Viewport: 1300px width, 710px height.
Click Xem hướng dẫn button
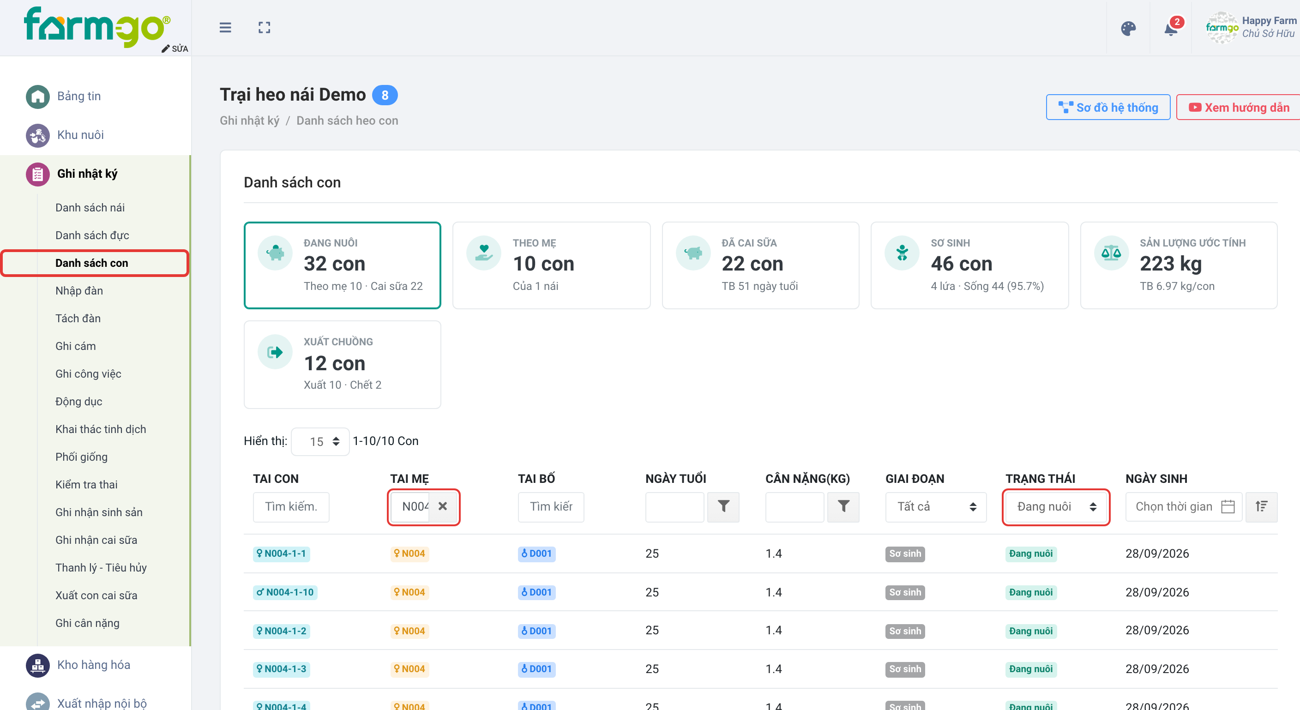1239,107
